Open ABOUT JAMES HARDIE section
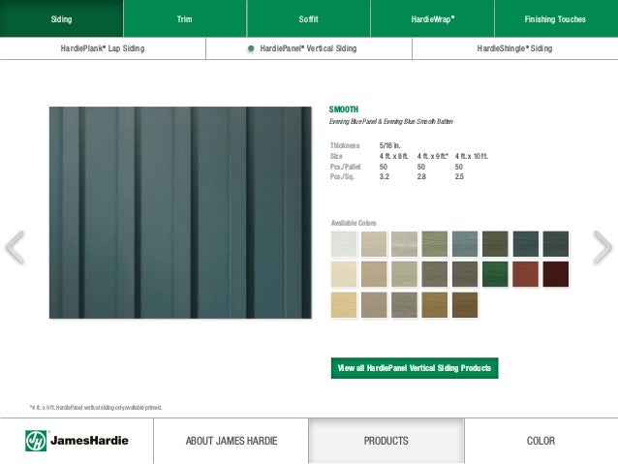618x464 pixels. click(232, 441)
